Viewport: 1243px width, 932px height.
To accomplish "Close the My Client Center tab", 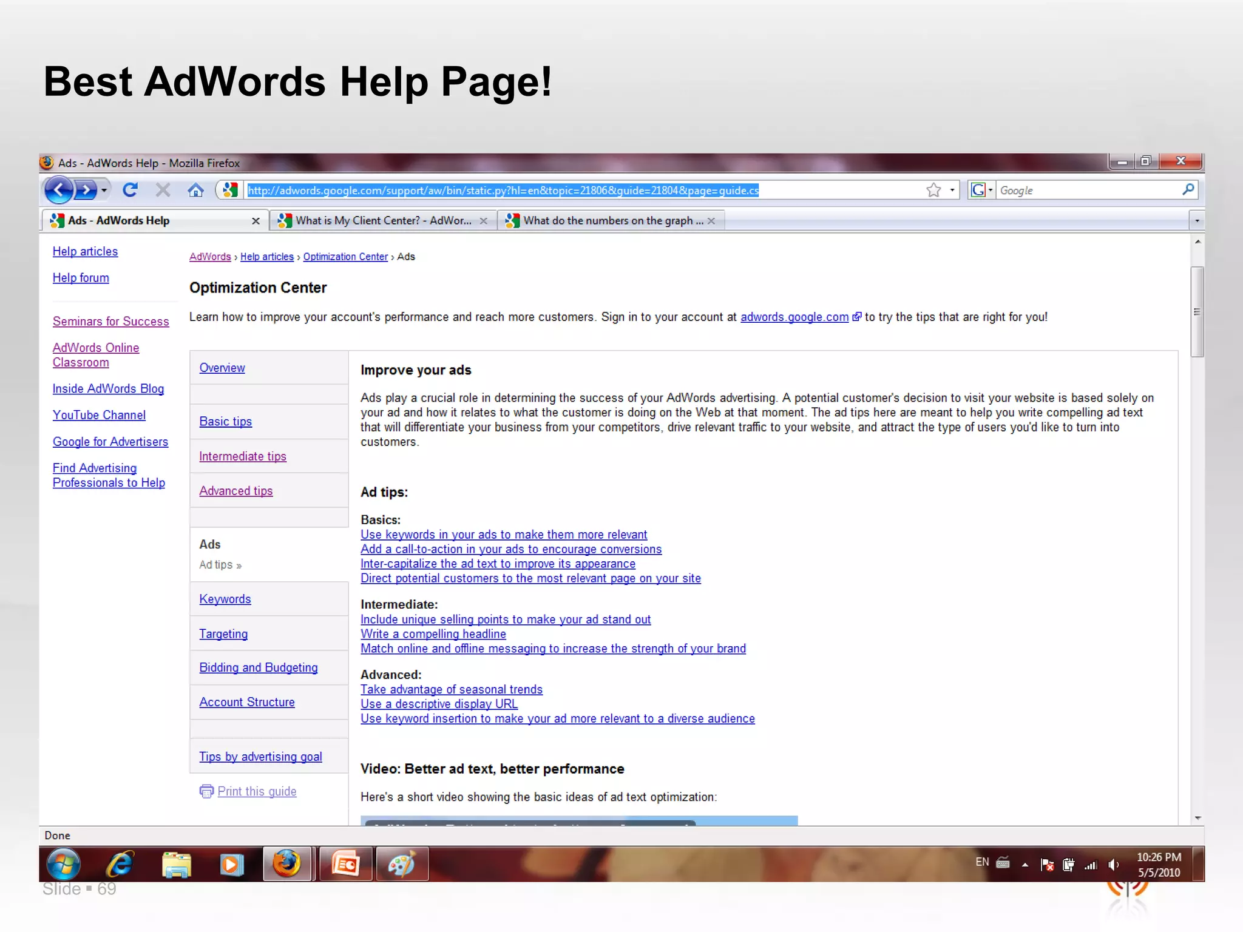I will coord(483,221).
